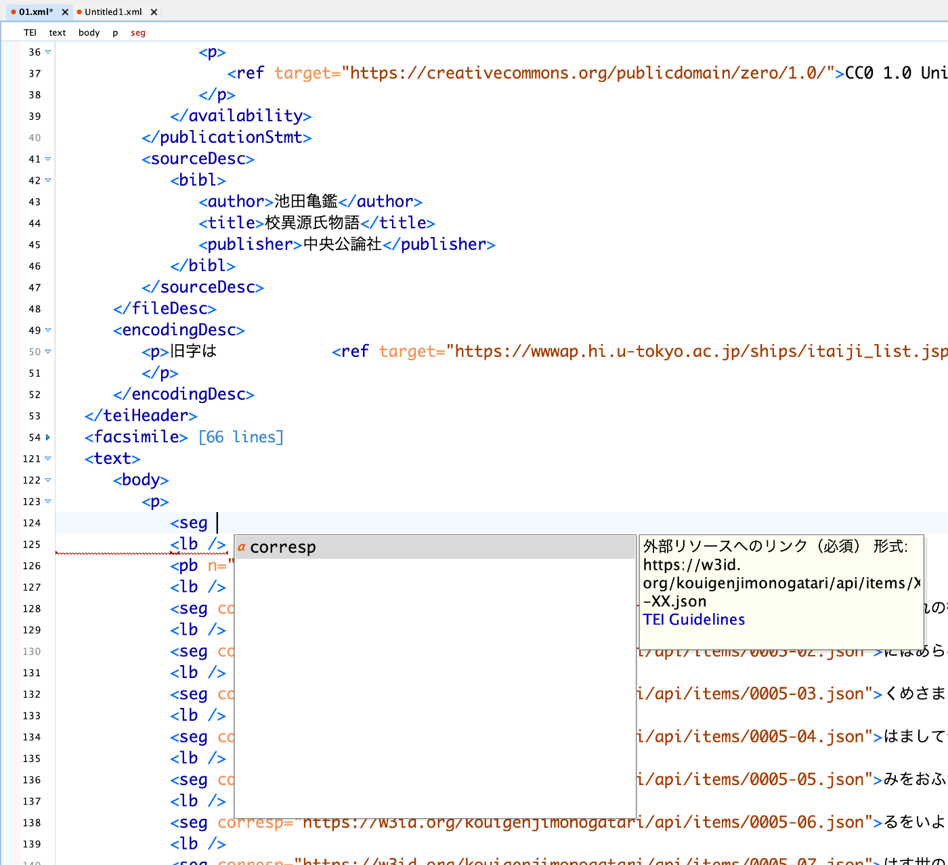Click the </sourceDesc> closing tag
The height and width of the screenshot is (865, 948).
coord(202,287)
